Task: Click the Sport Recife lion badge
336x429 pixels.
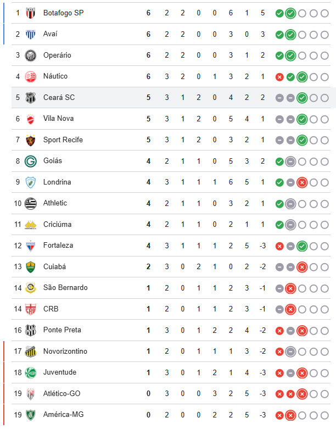Action: point(30,140)
